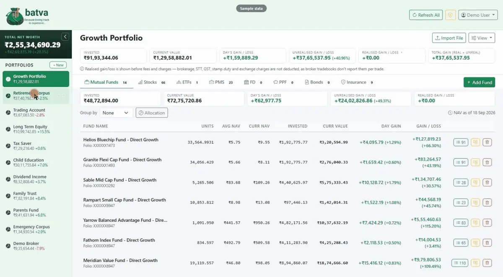Select the Dividend Income portfolio
The width and height of the screenshot is (503, 277).
tap(36, 179)
